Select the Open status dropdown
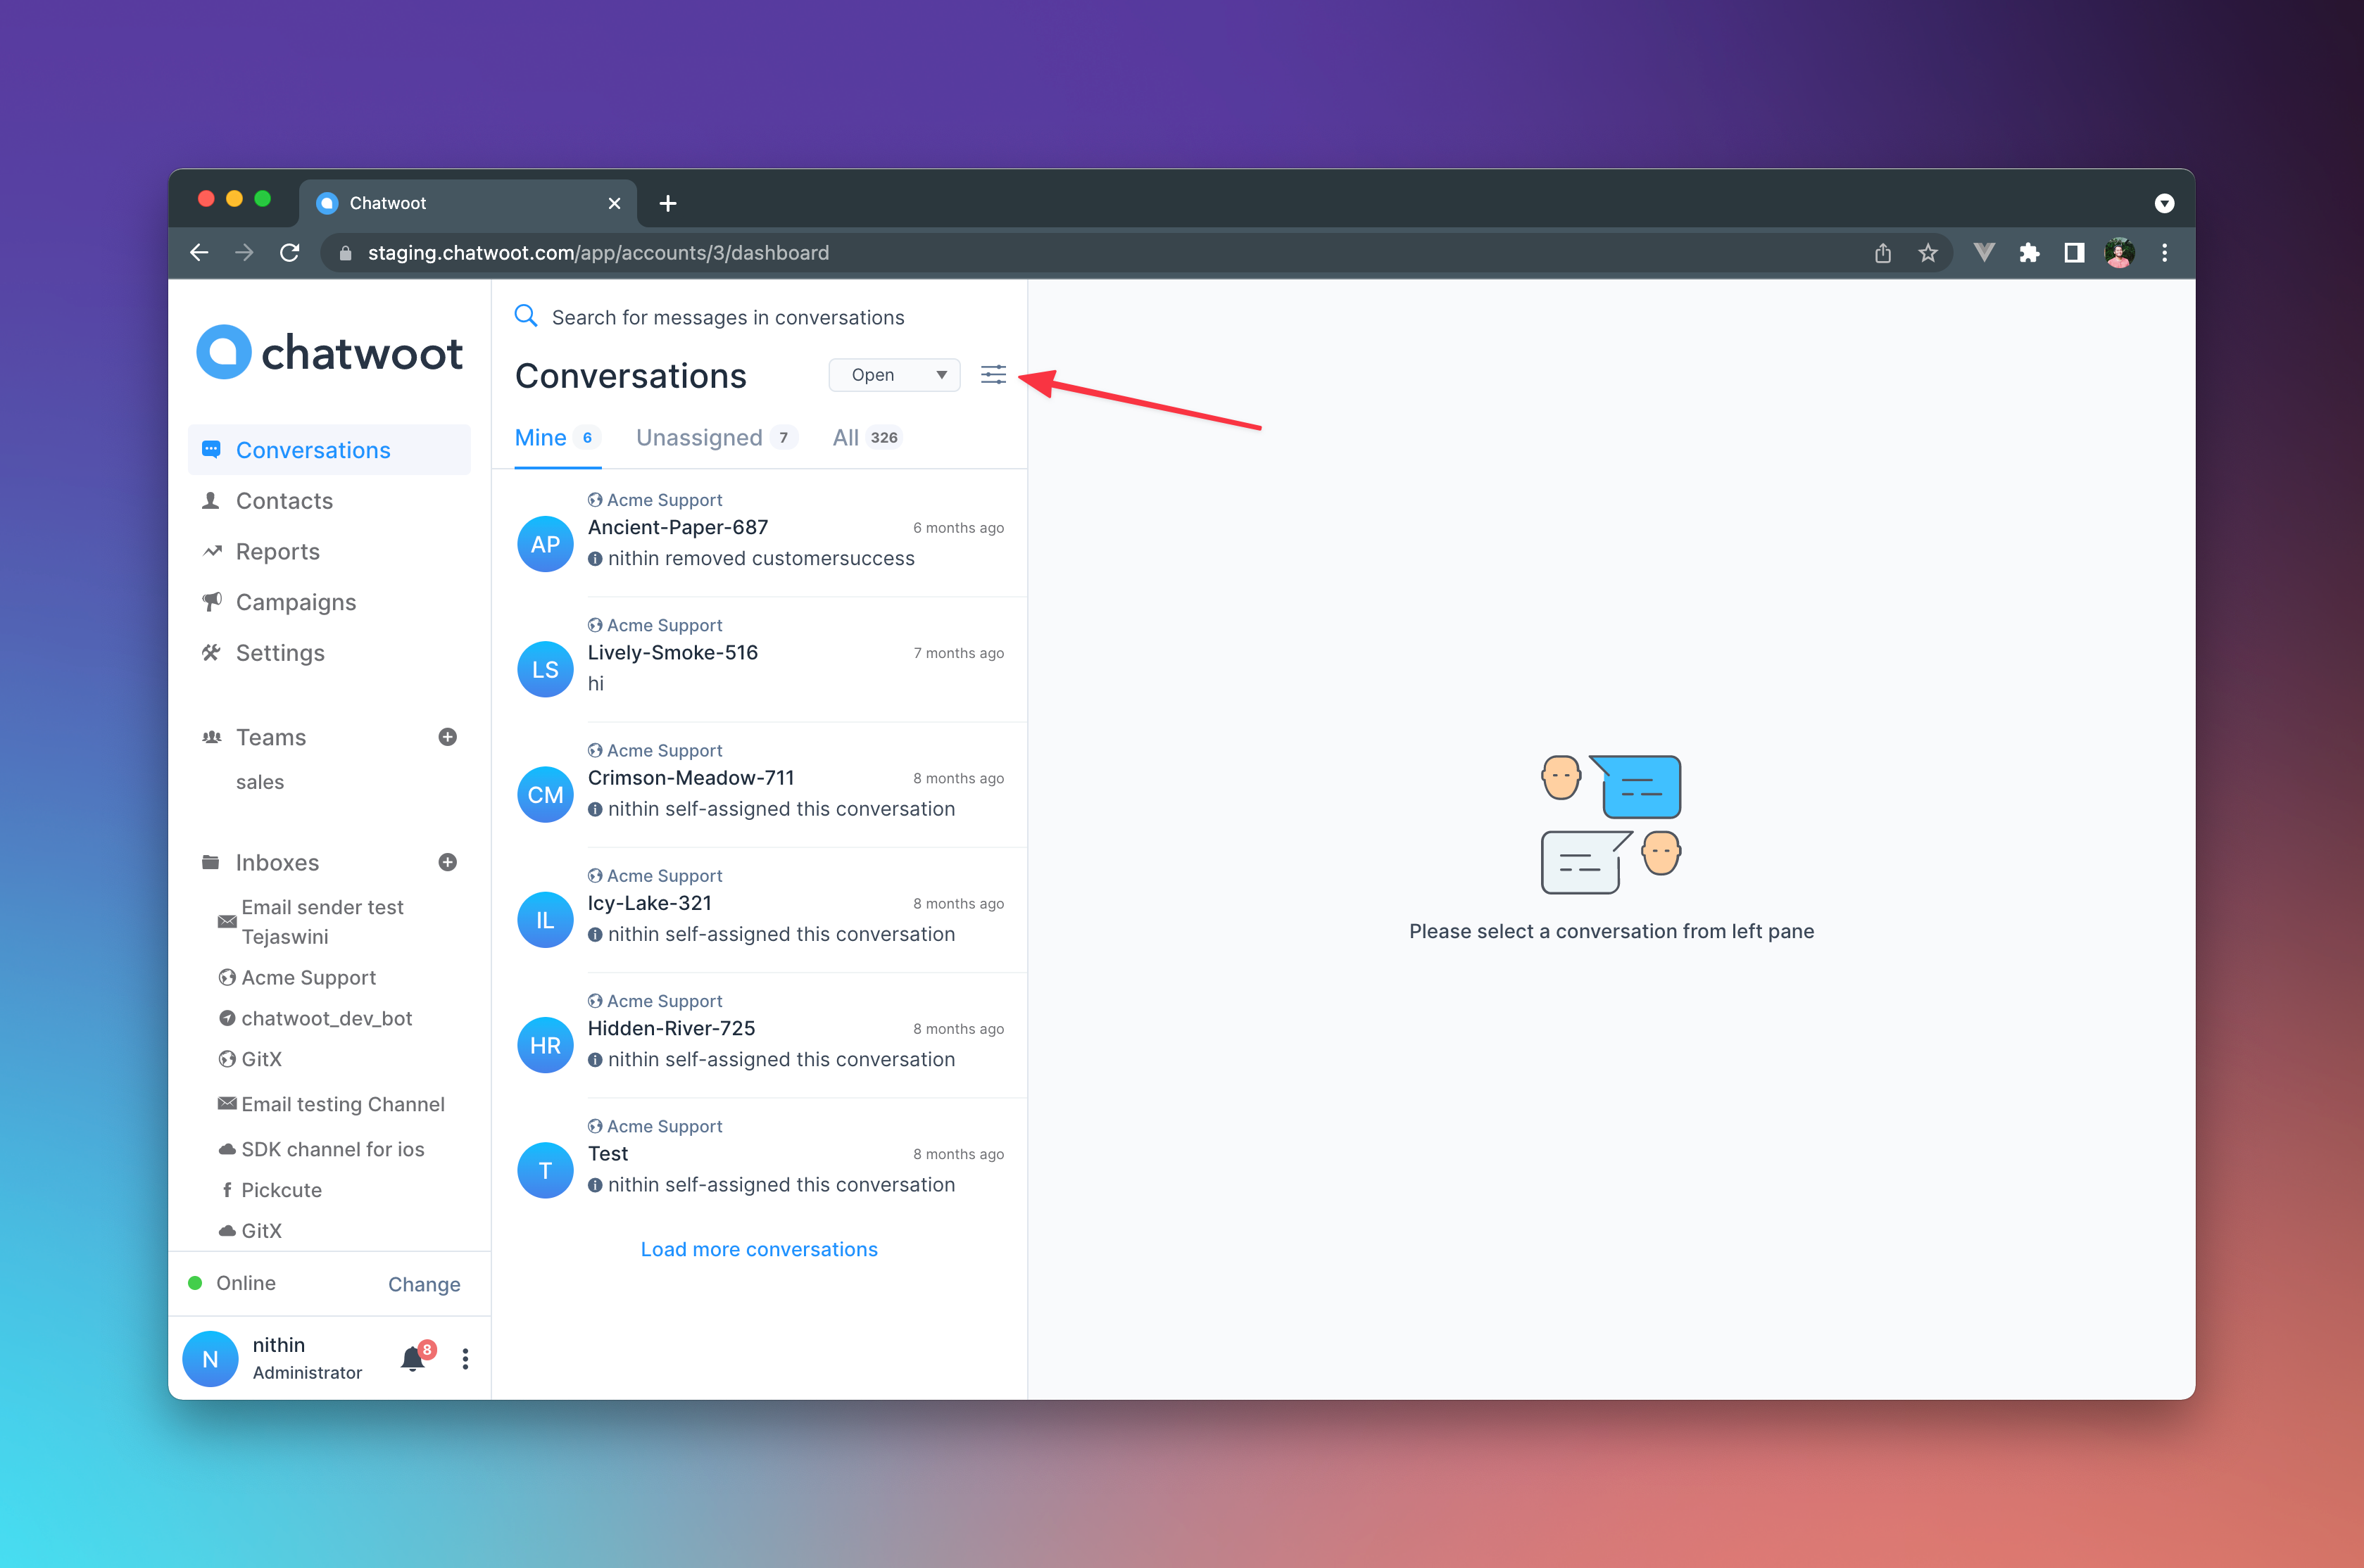Screen dimensions: 2364x1568 894,374
